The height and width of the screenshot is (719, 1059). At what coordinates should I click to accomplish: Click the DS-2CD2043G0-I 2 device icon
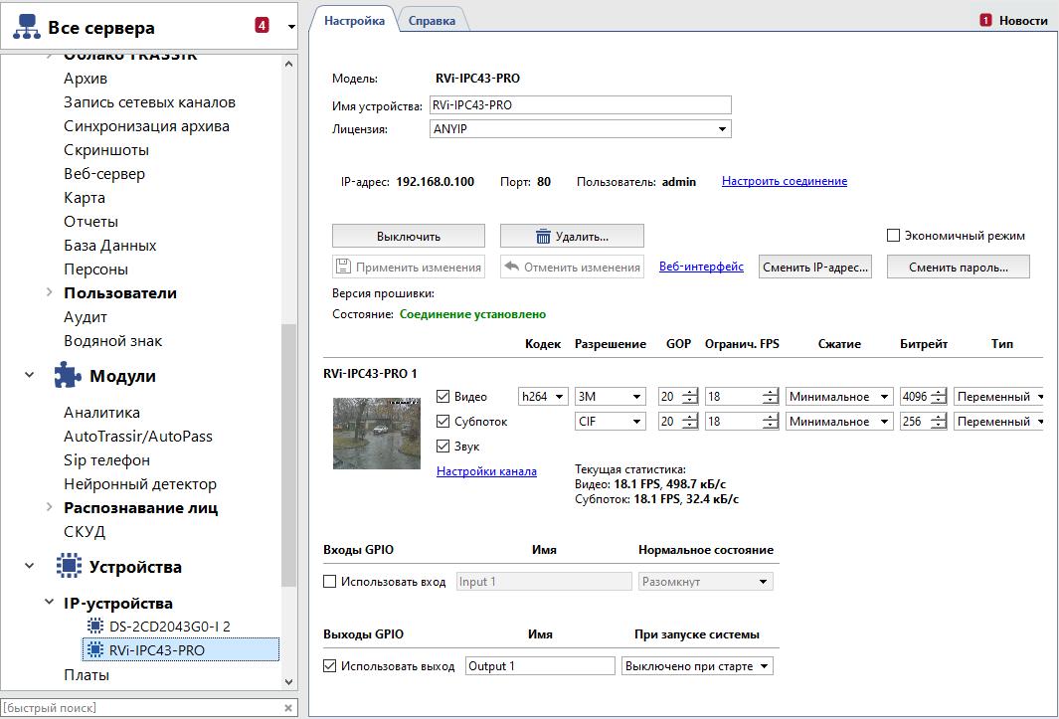tap(95, 627)
